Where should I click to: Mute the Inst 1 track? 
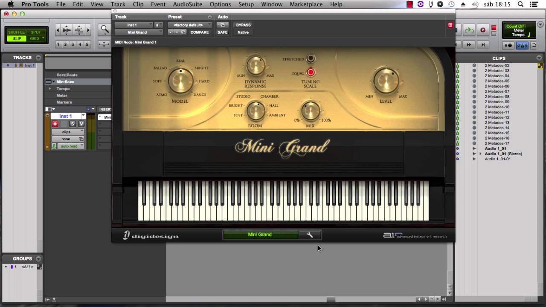81,124
